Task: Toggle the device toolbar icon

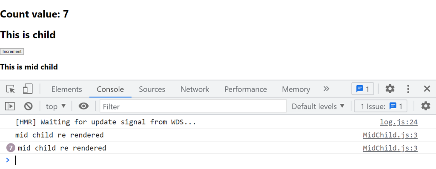Action: pyautogui.click(x=28, y=89)
